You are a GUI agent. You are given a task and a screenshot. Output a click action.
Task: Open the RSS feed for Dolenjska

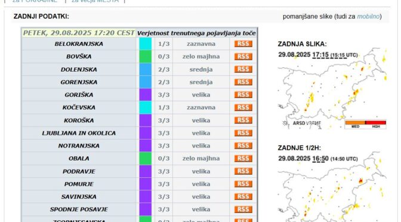tap(243, 69)
